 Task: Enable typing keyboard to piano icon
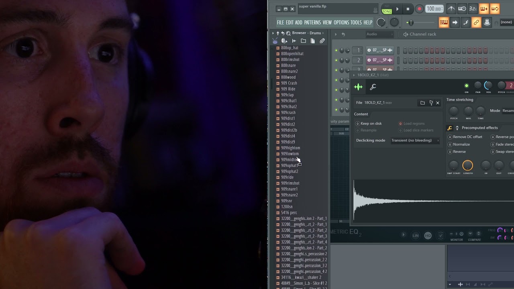point(444,22)
